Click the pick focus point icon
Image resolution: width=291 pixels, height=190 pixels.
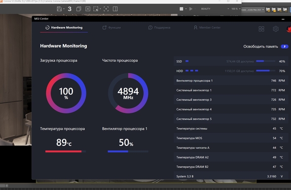coord(106,9)
